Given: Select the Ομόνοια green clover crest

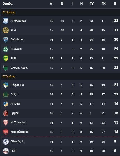Looking at the screenshot, I should click(6, 49).
